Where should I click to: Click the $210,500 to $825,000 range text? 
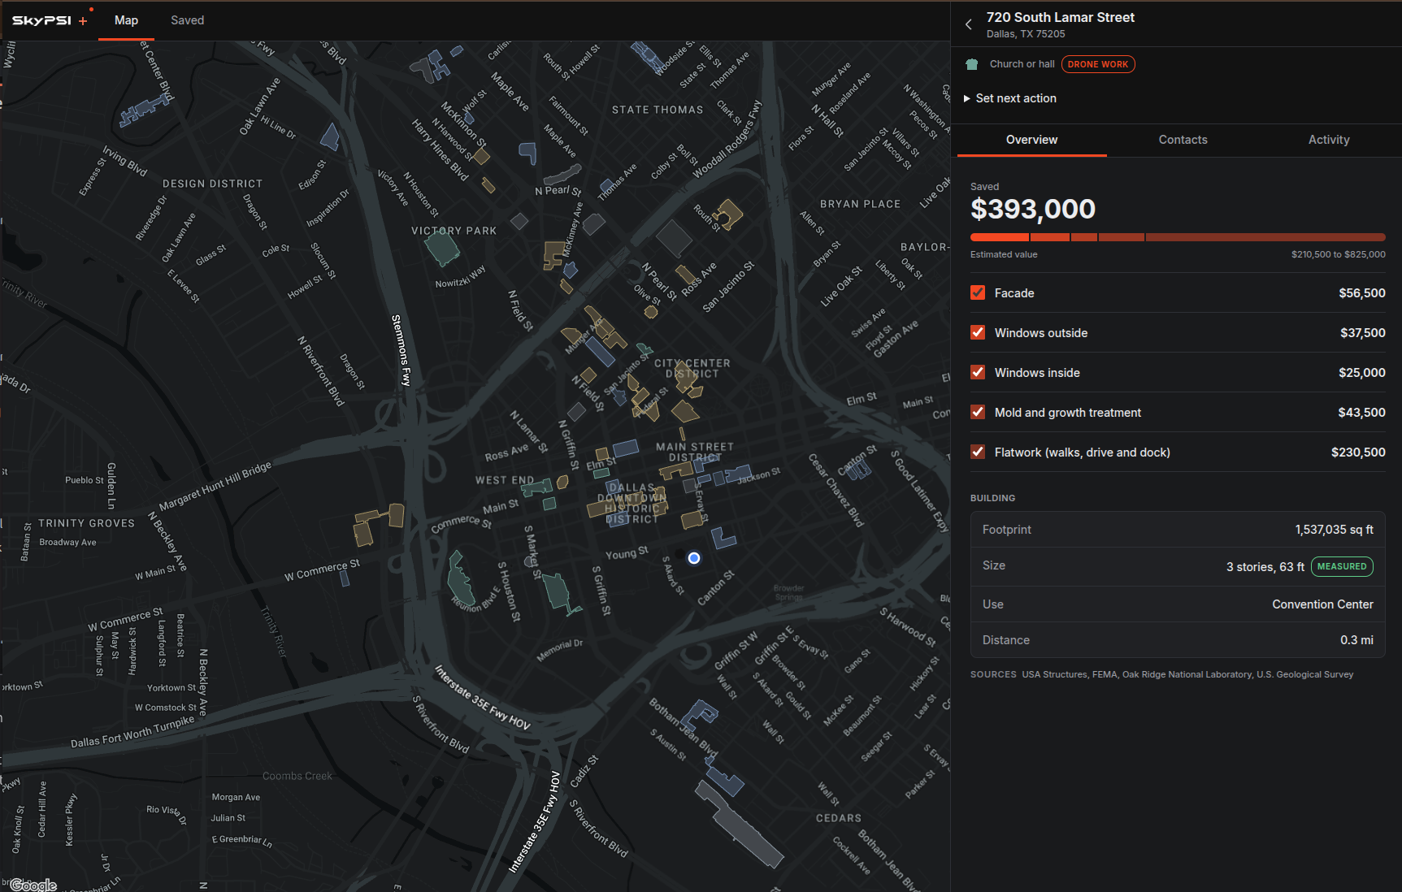tap(1338, 254)
